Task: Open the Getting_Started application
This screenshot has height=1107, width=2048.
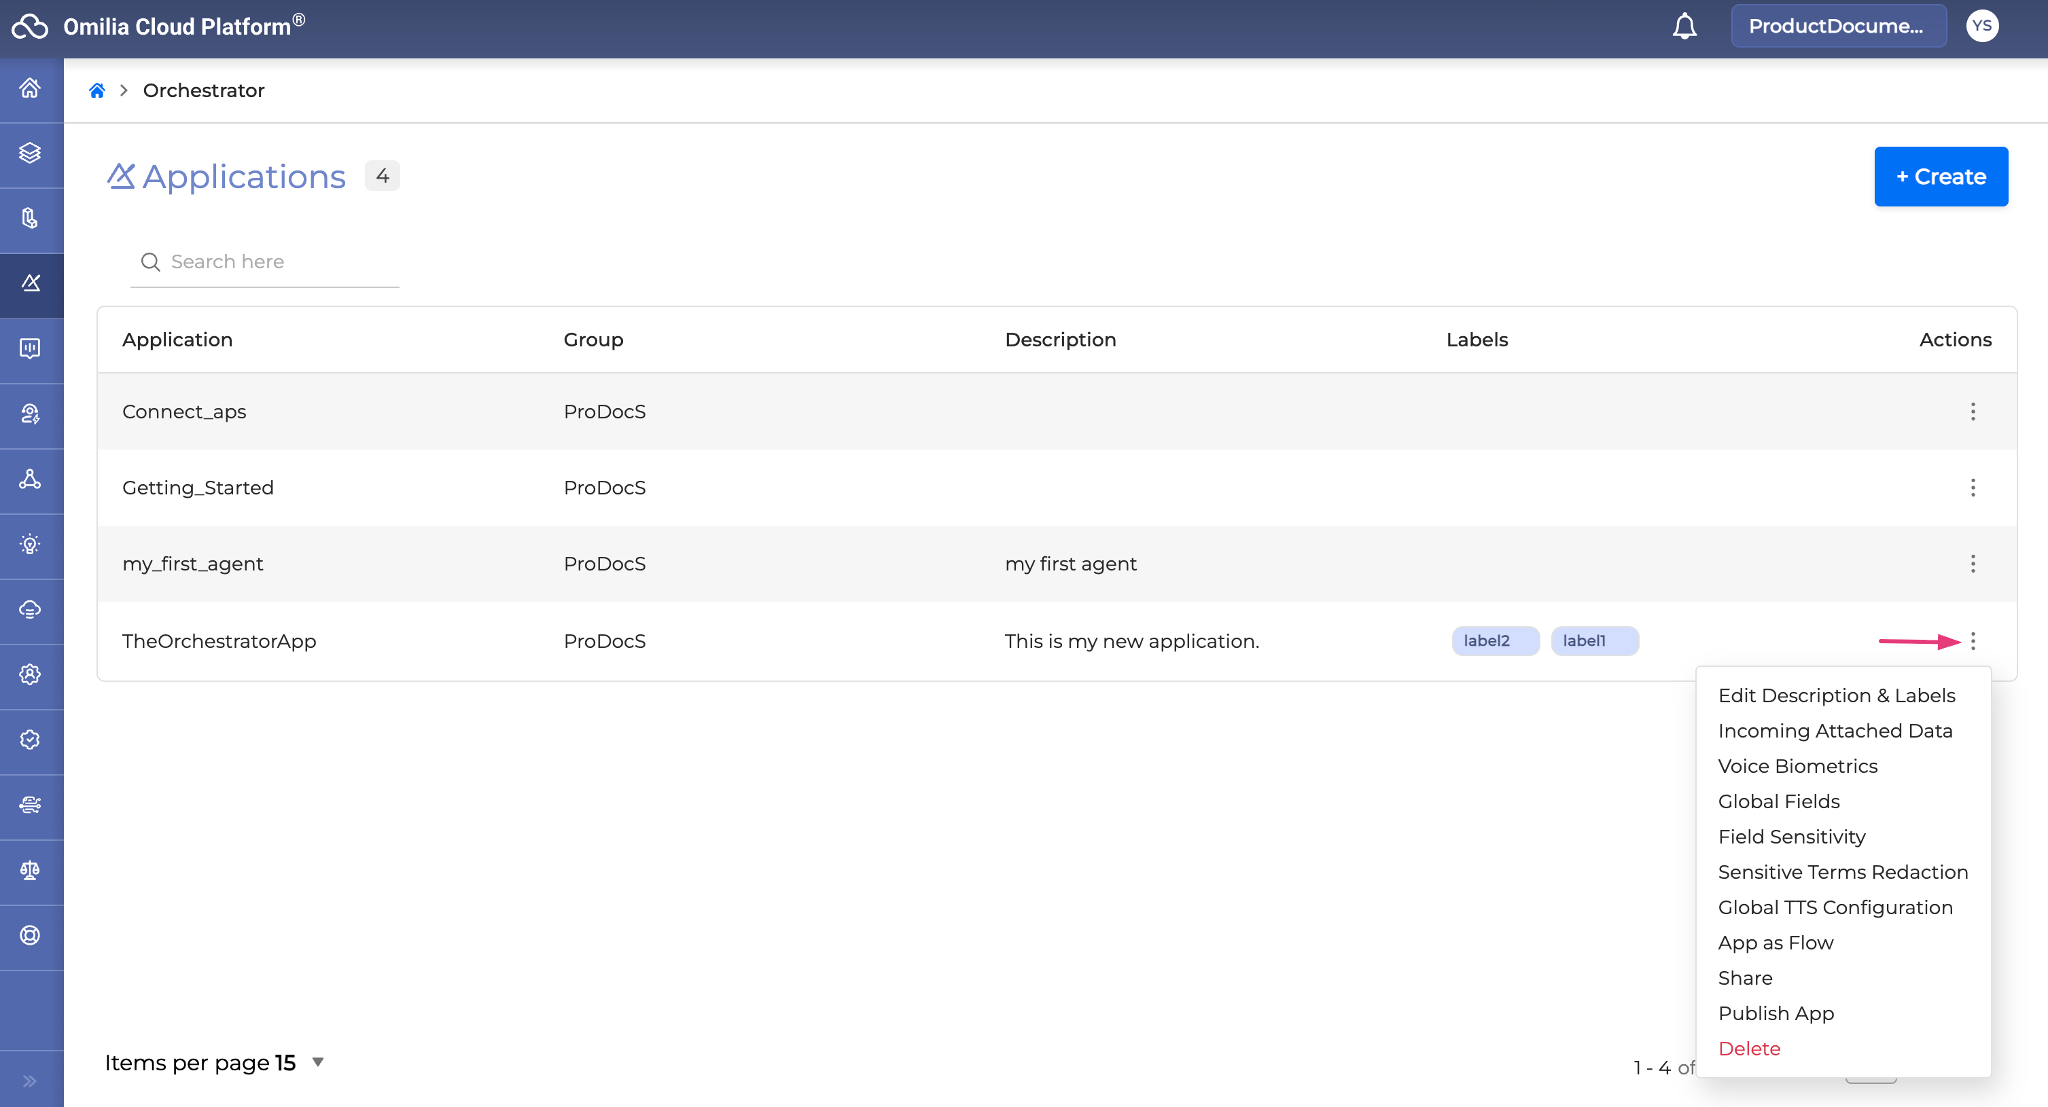Action: (x=198, y=487)
